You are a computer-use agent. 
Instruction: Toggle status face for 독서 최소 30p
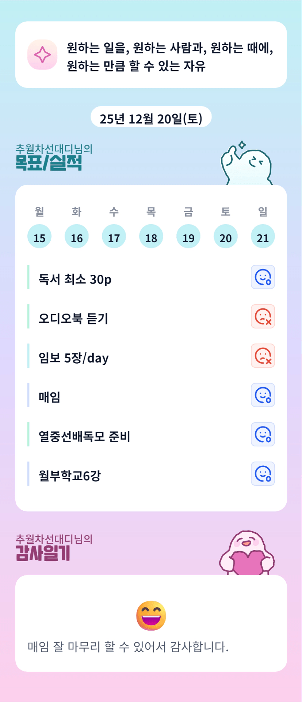[263, 277]
